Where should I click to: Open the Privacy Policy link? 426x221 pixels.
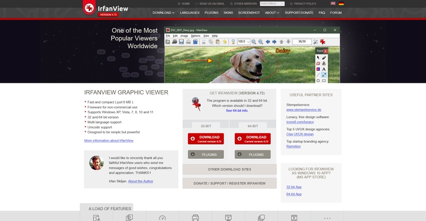303,4
